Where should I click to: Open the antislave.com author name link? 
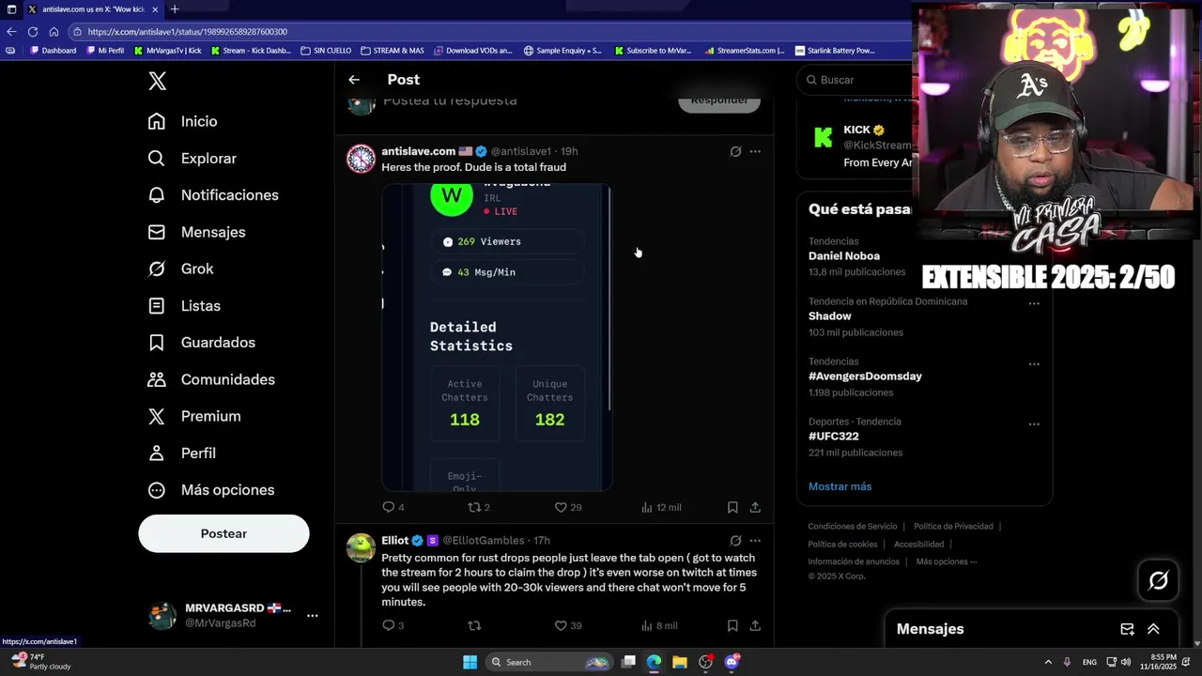(418, 151)
